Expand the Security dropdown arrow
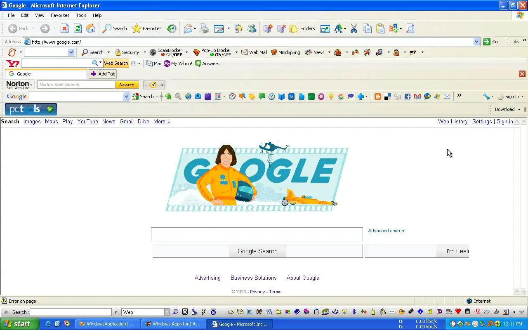 coord(144,52)
